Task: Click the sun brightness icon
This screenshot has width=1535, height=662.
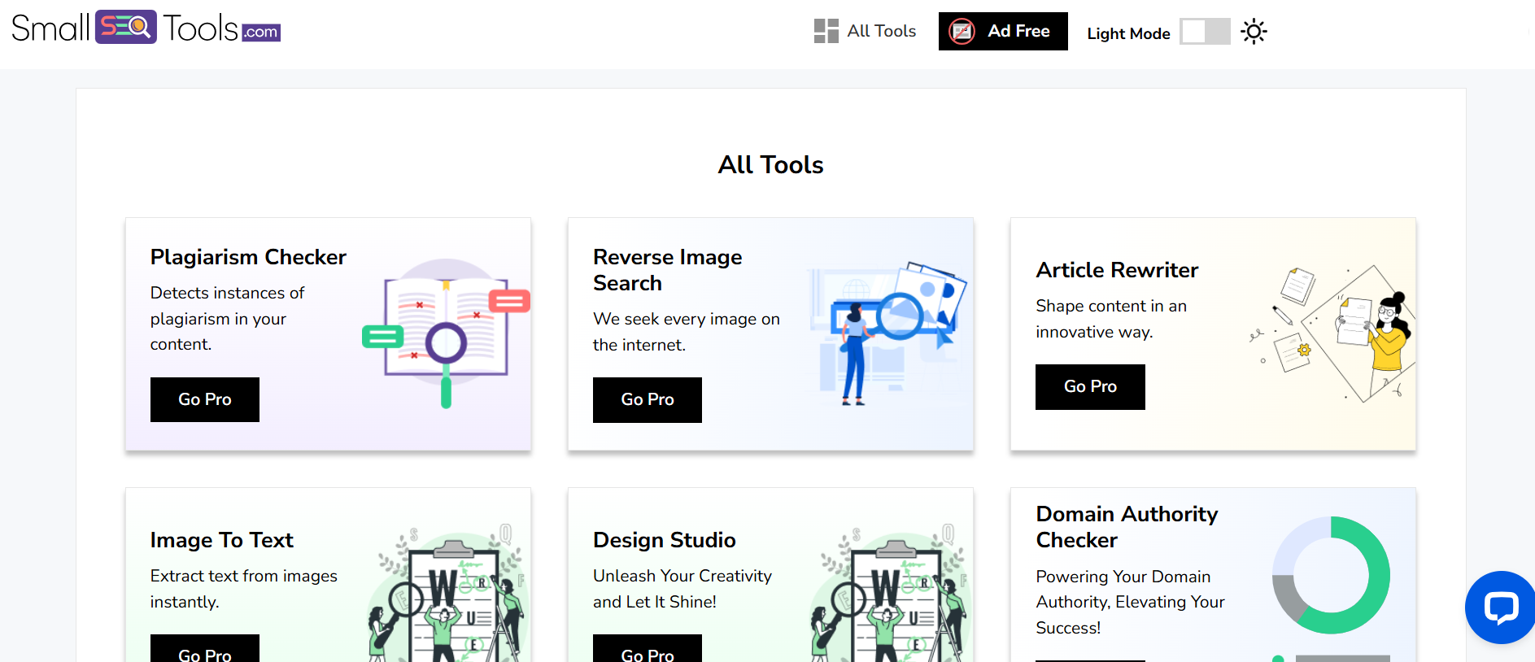Action: (x=1254, y=32)
